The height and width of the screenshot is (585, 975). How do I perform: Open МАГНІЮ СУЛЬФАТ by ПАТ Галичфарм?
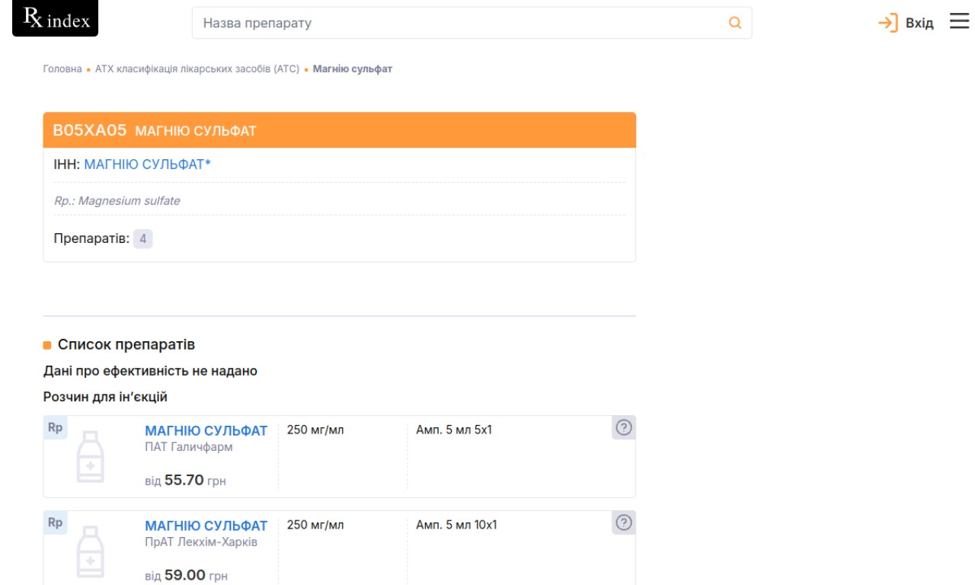pos(206,430)
